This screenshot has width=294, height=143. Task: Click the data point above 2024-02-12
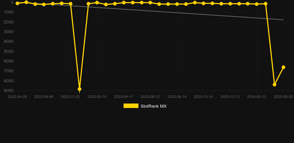[x=257, y=4]
